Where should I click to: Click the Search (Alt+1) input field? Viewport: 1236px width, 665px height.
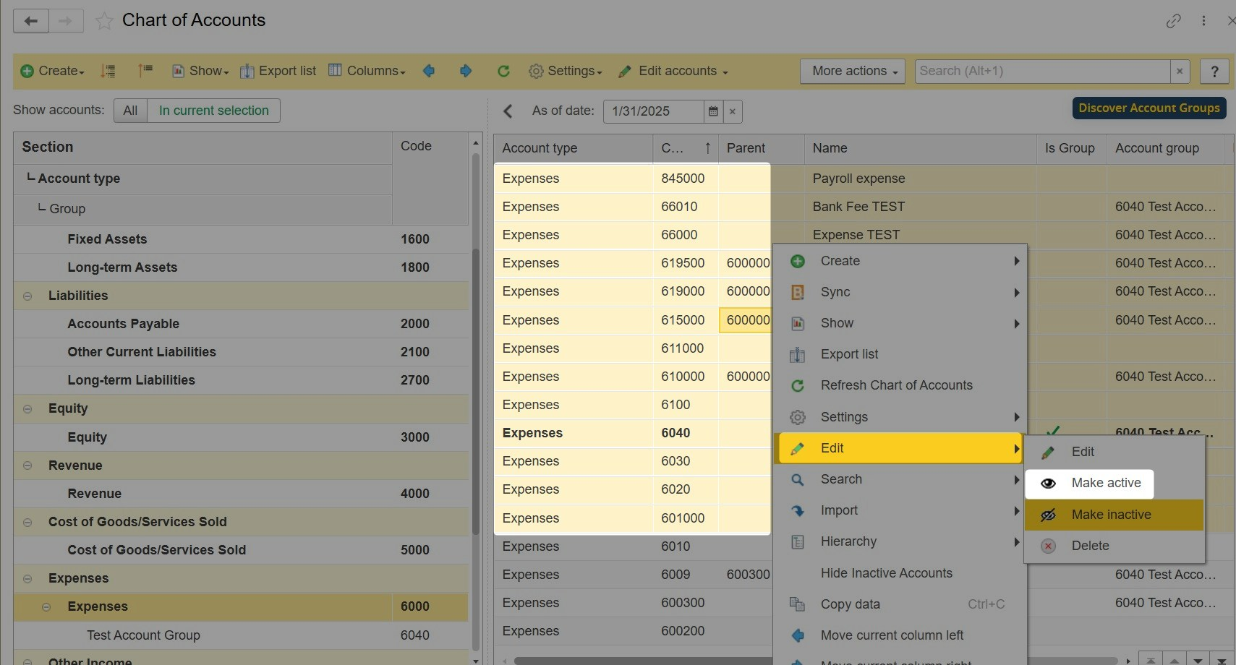[1042, 71]
